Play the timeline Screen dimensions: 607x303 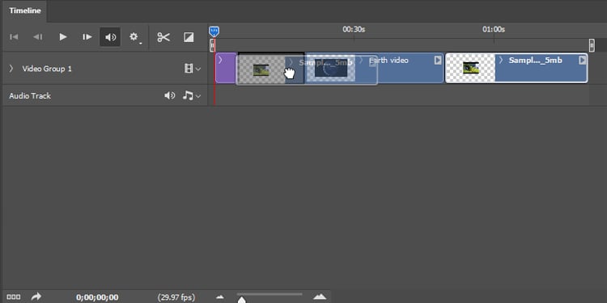click(x=62, y=37)
